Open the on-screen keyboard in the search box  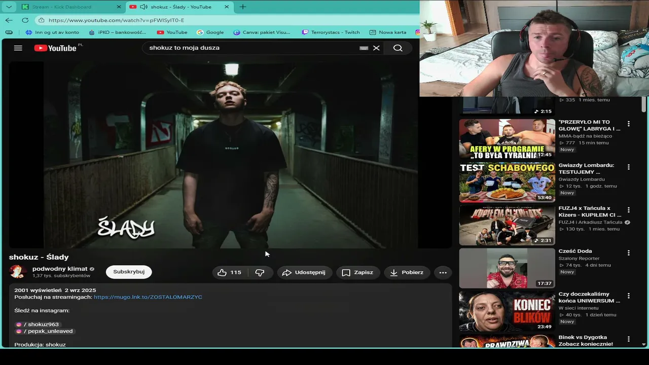click(x=364, y=48)
